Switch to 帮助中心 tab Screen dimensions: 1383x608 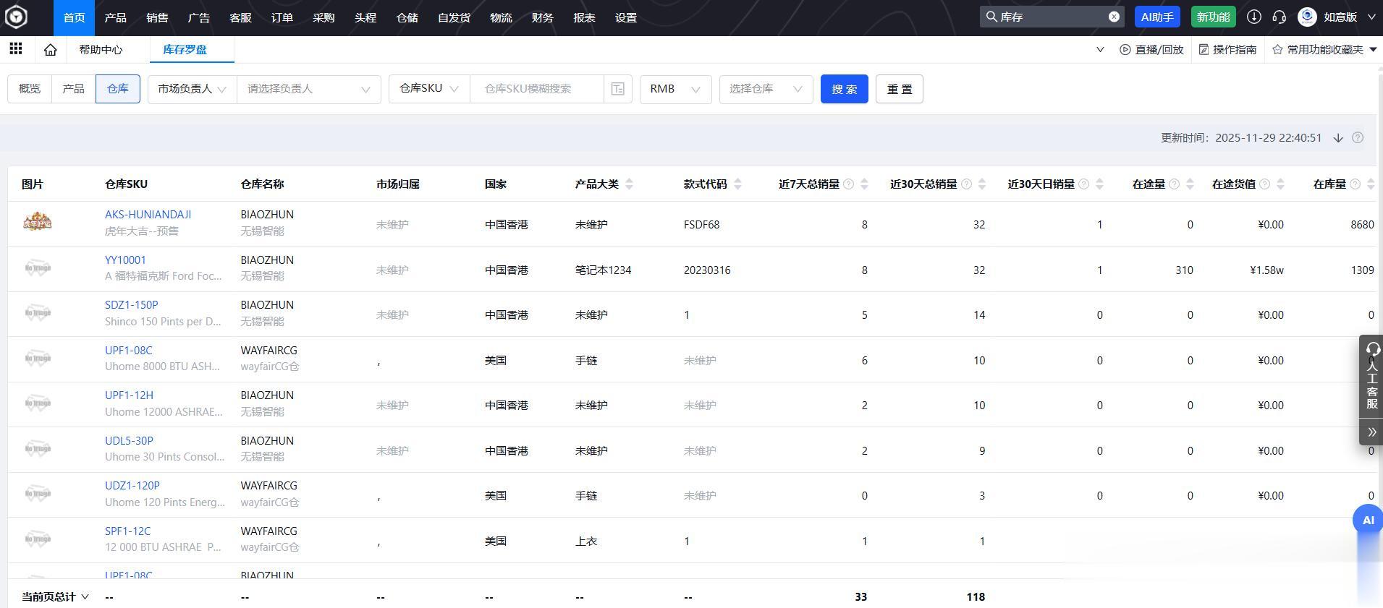(101, 50)
